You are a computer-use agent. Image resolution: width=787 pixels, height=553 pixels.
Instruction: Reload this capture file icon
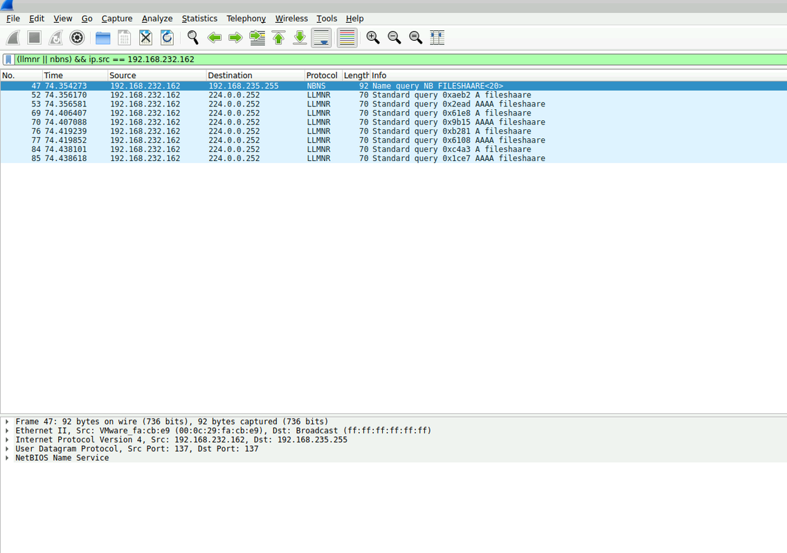(x=167, y=37)
